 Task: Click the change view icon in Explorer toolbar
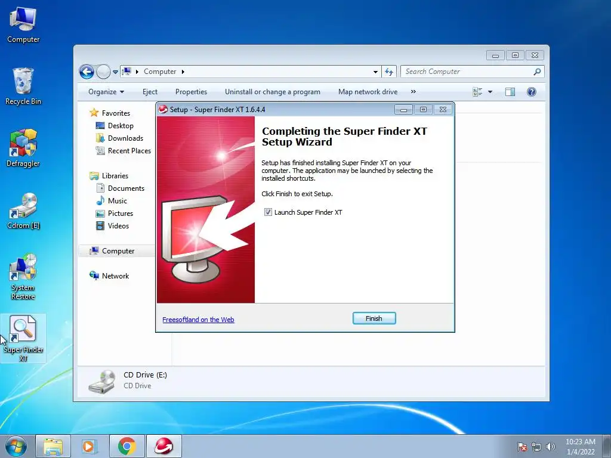(x=477, y=92)
